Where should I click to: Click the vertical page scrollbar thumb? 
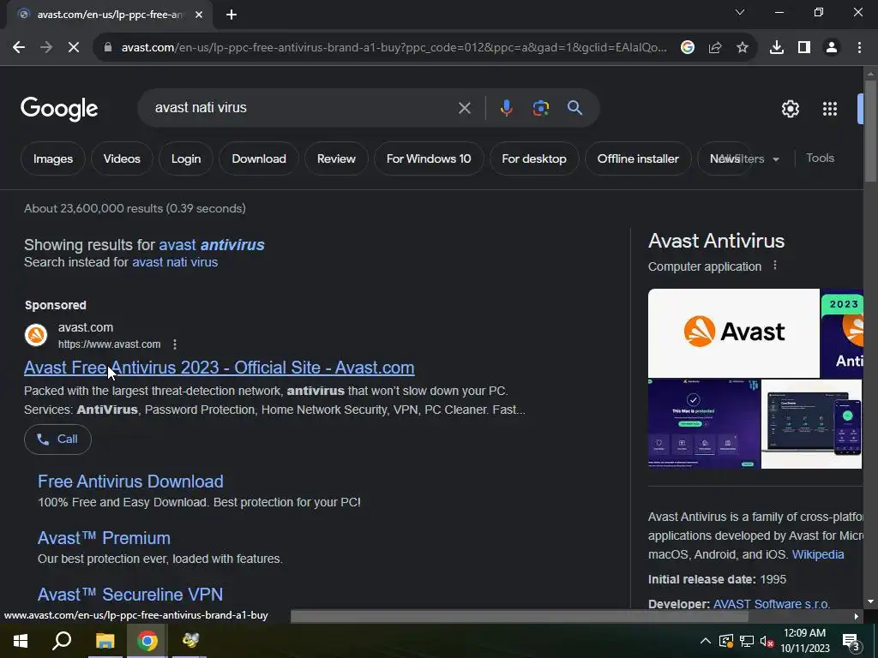tap(870, 131)
